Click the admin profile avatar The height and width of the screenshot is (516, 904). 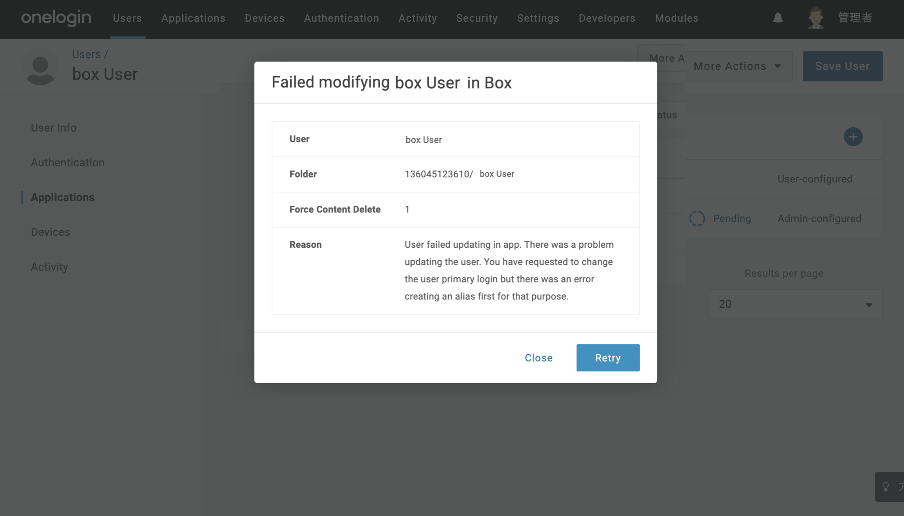coord(815,18)
